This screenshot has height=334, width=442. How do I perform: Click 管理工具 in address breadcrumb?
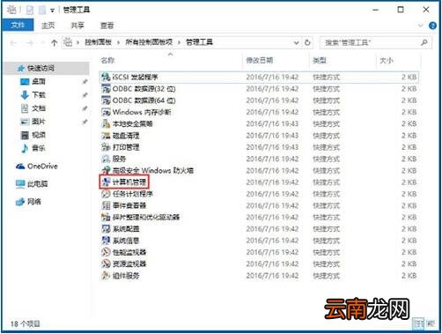point(199,42)
